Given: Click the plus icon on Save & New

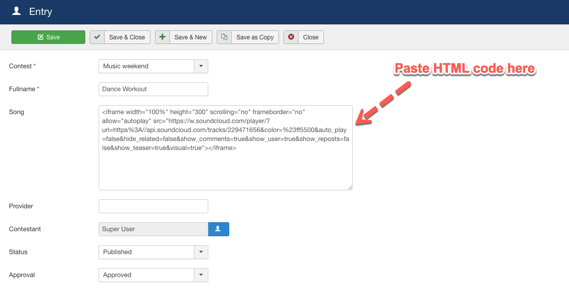Looking at the screenshot, I should (x=163, y=37).
